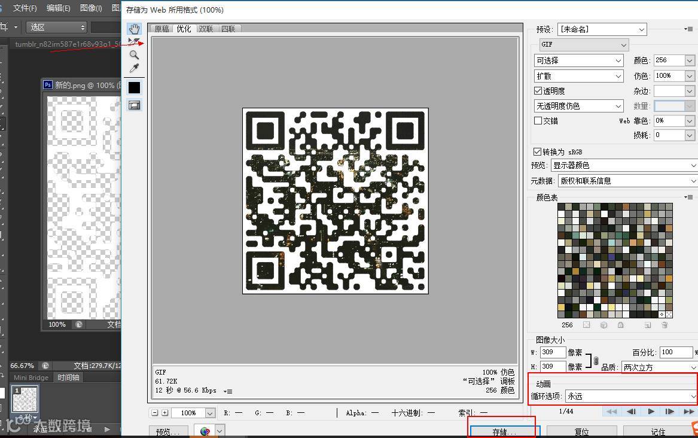The height and width of the screenshot is (438, 698).
Task: Open the browser selection dropdown arrow beside globe
Action: coord(220,431)
